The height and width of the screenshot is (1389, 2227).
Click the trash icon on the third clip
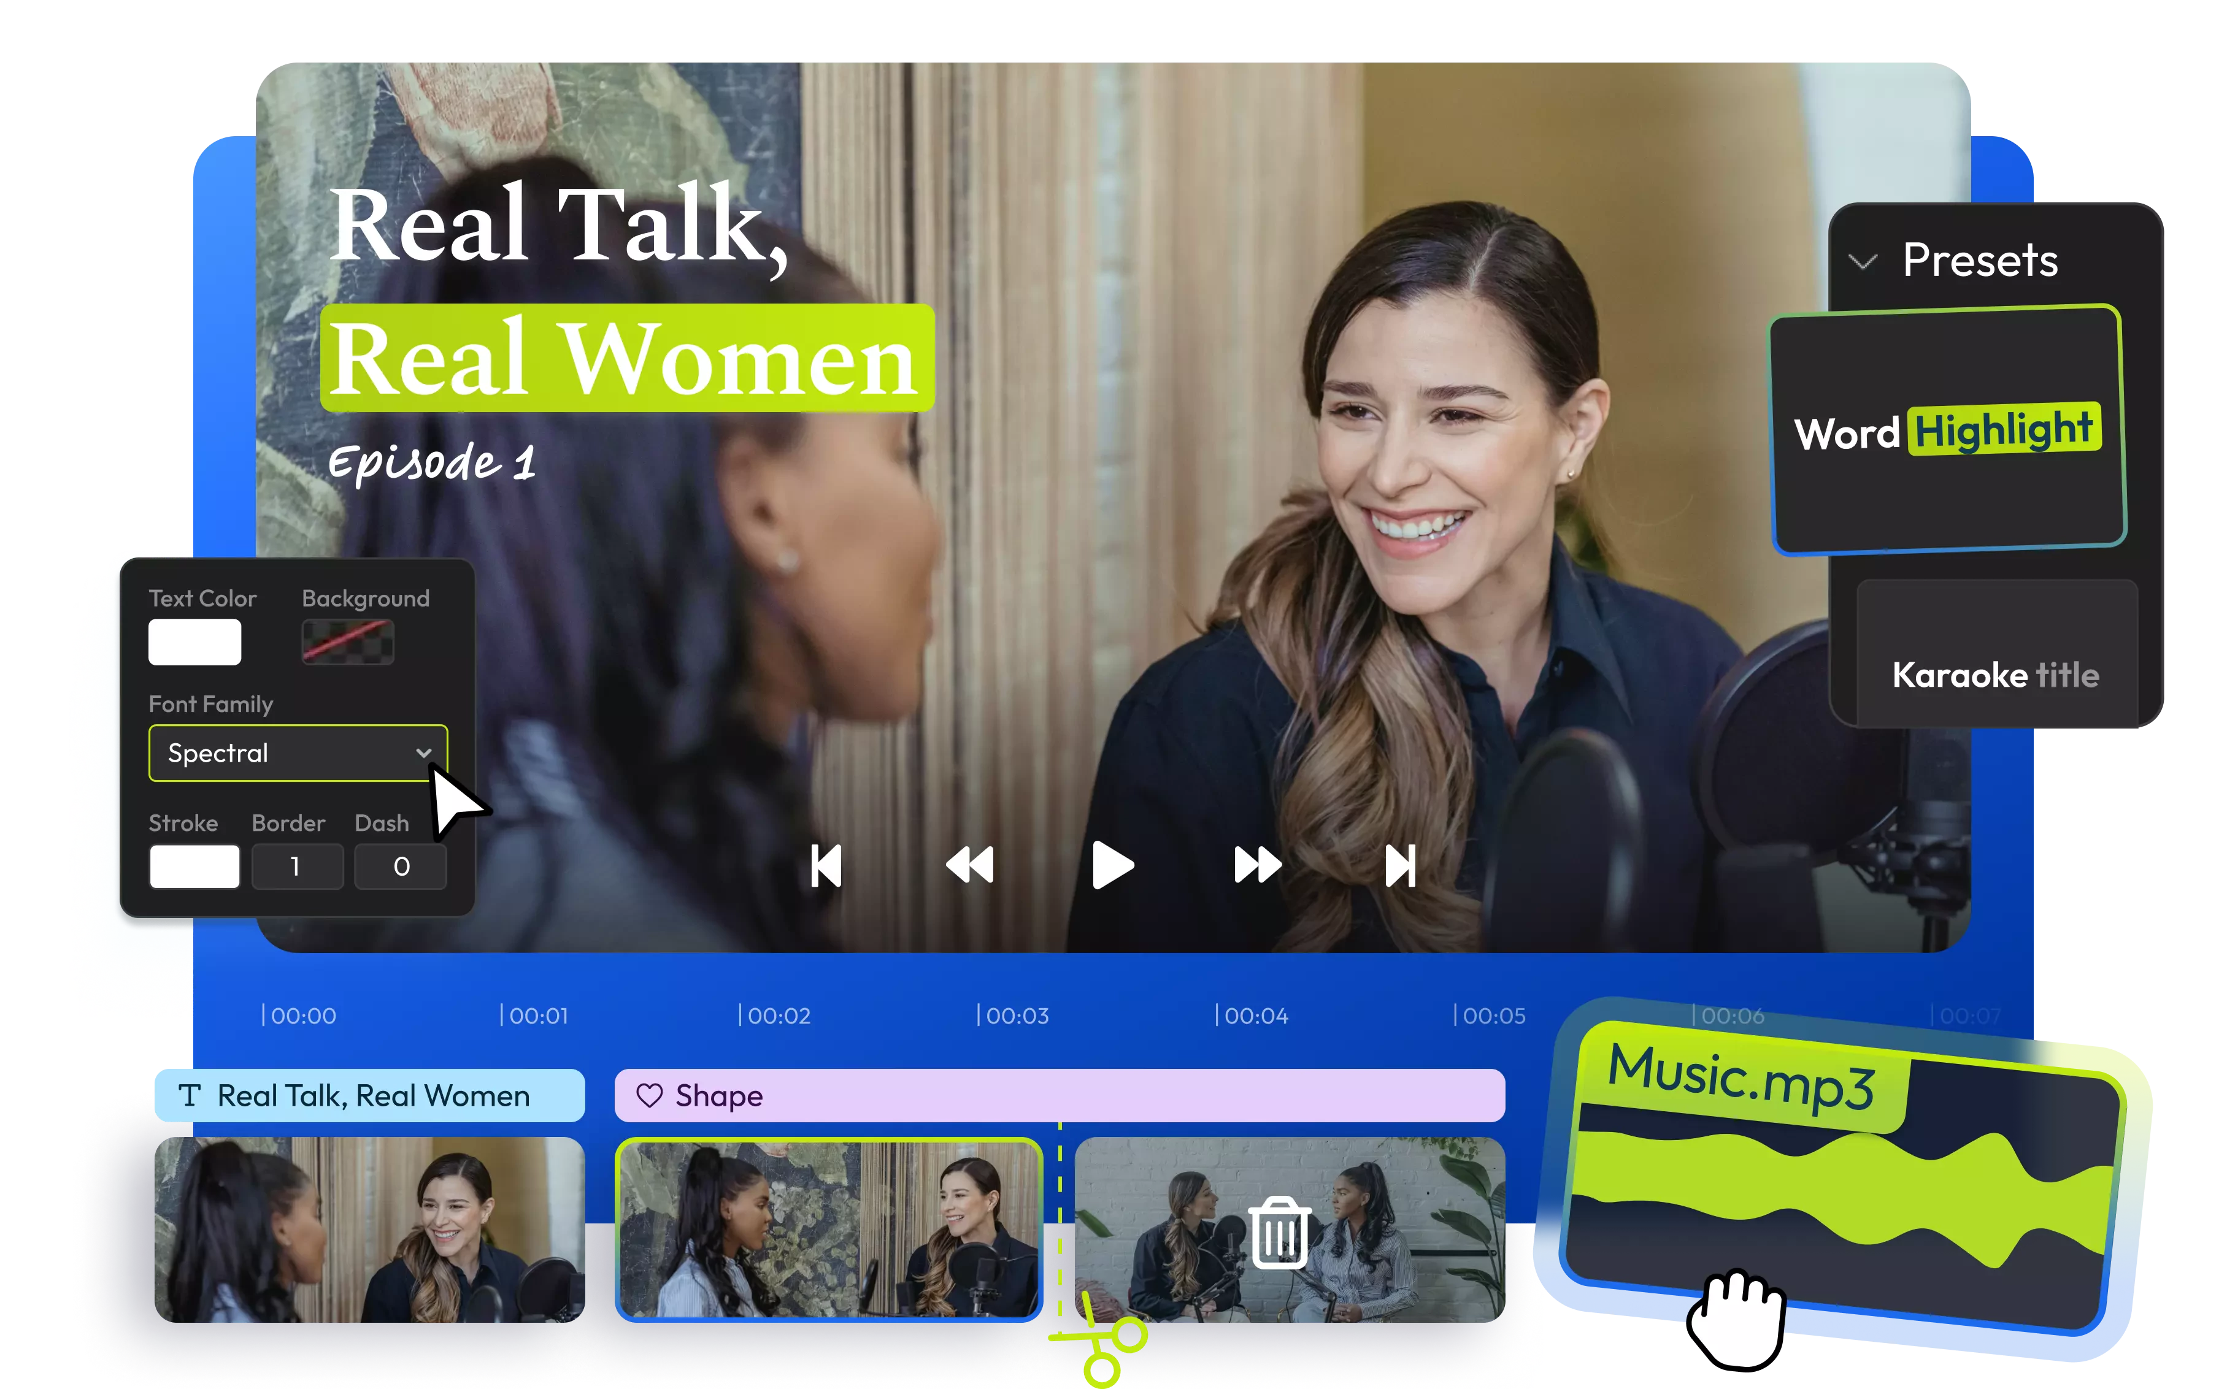click(1279, 1232)
